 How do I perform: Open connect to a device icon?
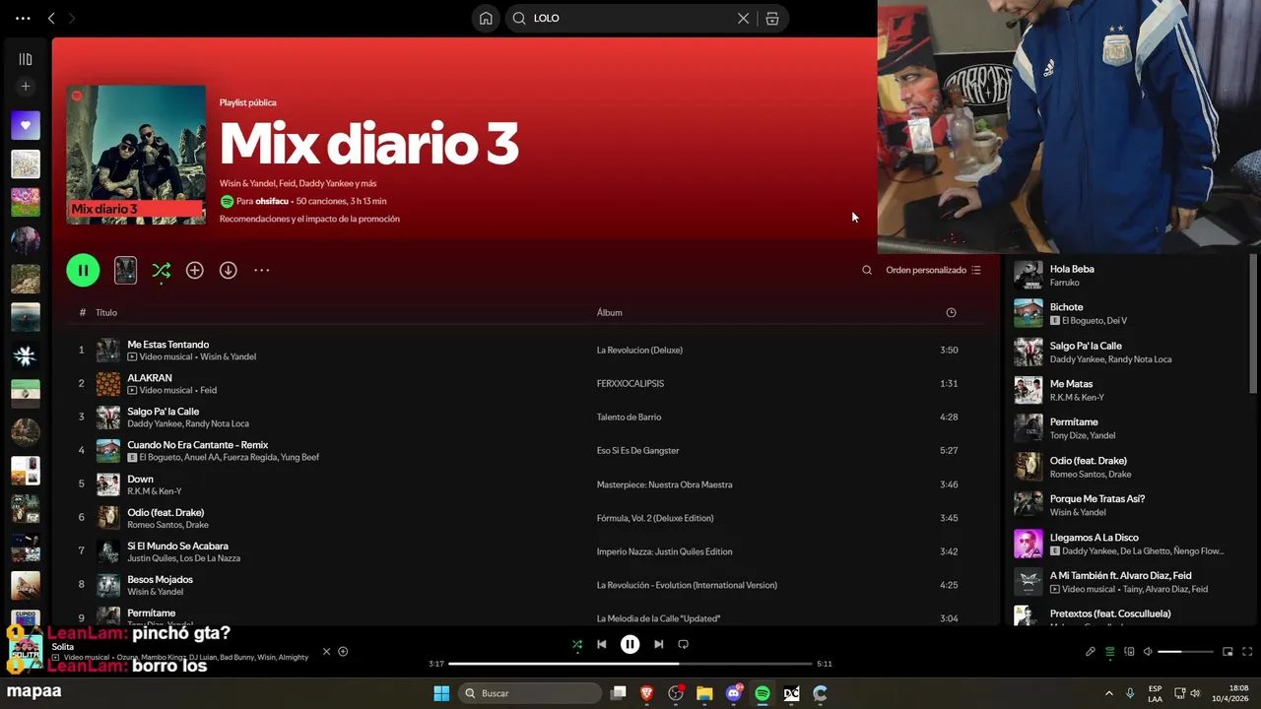pos(1129,652)
